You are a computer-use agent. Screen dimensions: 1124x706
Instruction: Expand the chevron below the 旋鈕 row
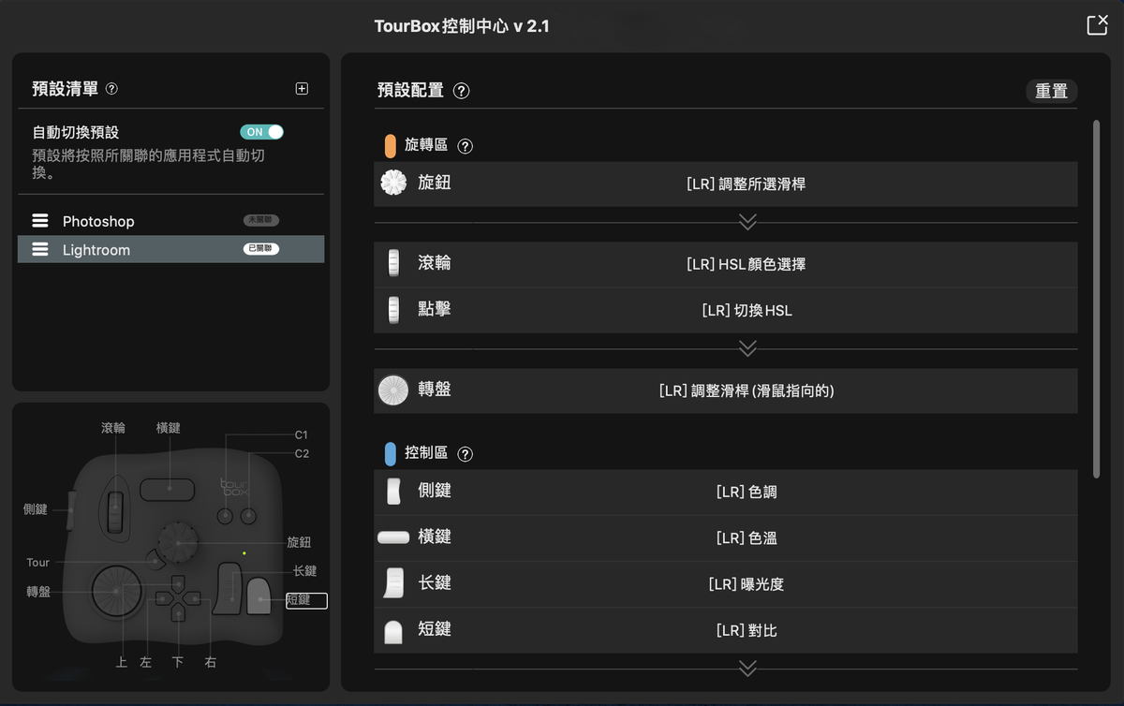tap(747, 222)
